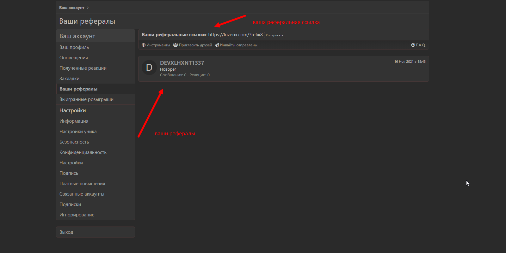The image size is (506, 253).
Task: Click the Выход logout button
Action: (96, 232)
